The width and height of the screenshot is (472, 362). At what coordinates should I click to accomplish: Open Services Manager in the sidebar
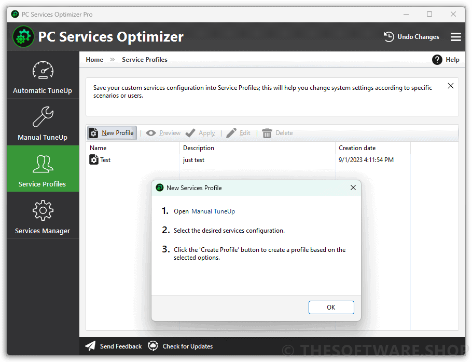point(43,217)
